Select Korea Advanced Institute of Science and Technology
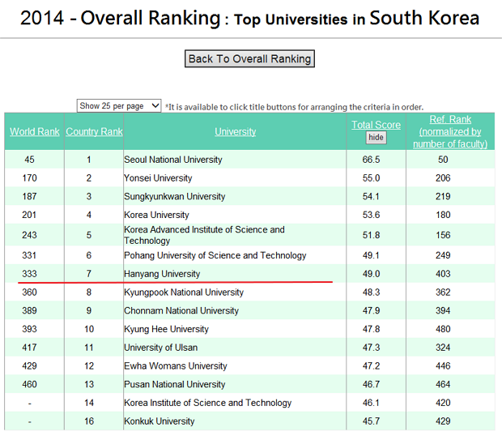The width and height of the screenshot is (502, 436). click(204, 235)
